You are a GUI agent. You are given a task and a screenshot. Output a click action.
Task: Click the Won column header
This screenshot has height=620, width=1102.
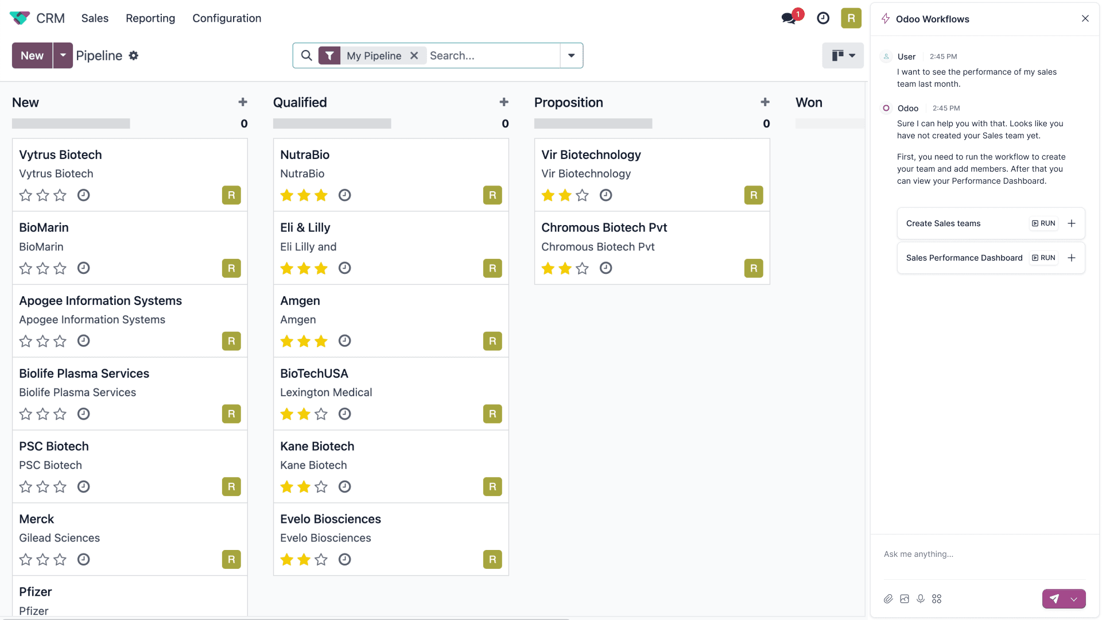tap(809, 102)
